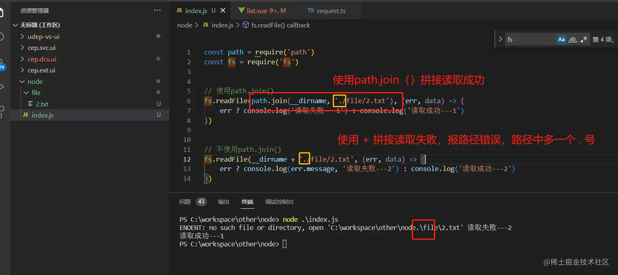Click the U status badge beside 2.txt
The image size is (618, 275).
159,104
